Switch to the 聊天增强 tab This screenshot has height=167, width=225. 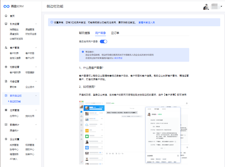[x=84, y=33]
